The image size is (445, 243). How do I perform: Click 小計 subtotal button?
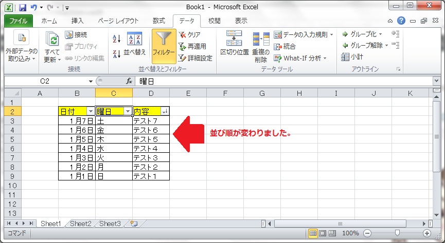[352, 57]
